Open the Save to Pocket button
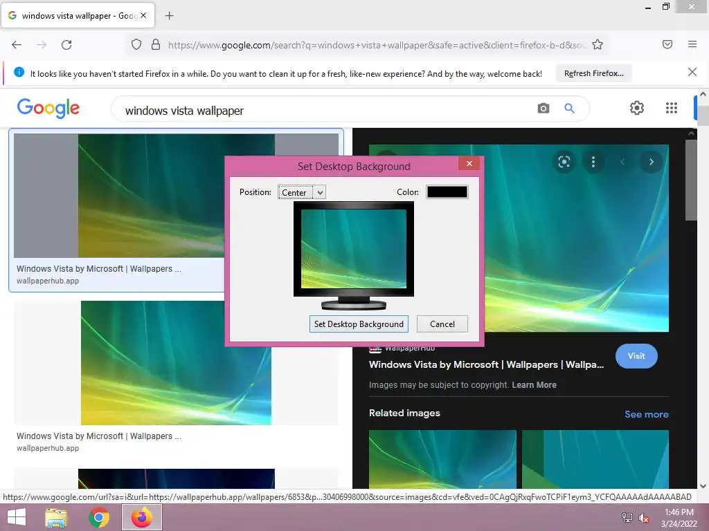 point(667,44)
